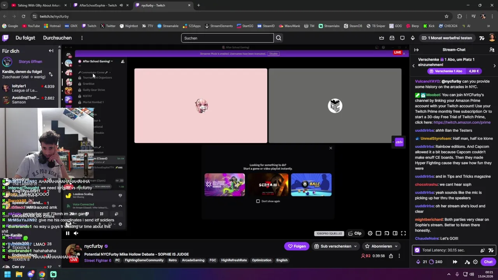Bookmark this page with the star icon
The height and width of the screenshot is (280, 498).
(x=446, y=16)
